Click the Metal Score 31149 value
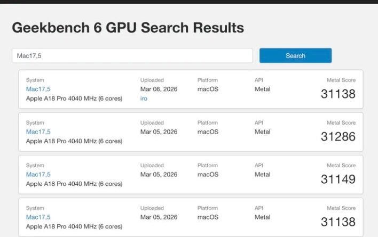Image resolution: width=378 pixels, height=237 pixels. pyautogui.click(x=338, y=179)
